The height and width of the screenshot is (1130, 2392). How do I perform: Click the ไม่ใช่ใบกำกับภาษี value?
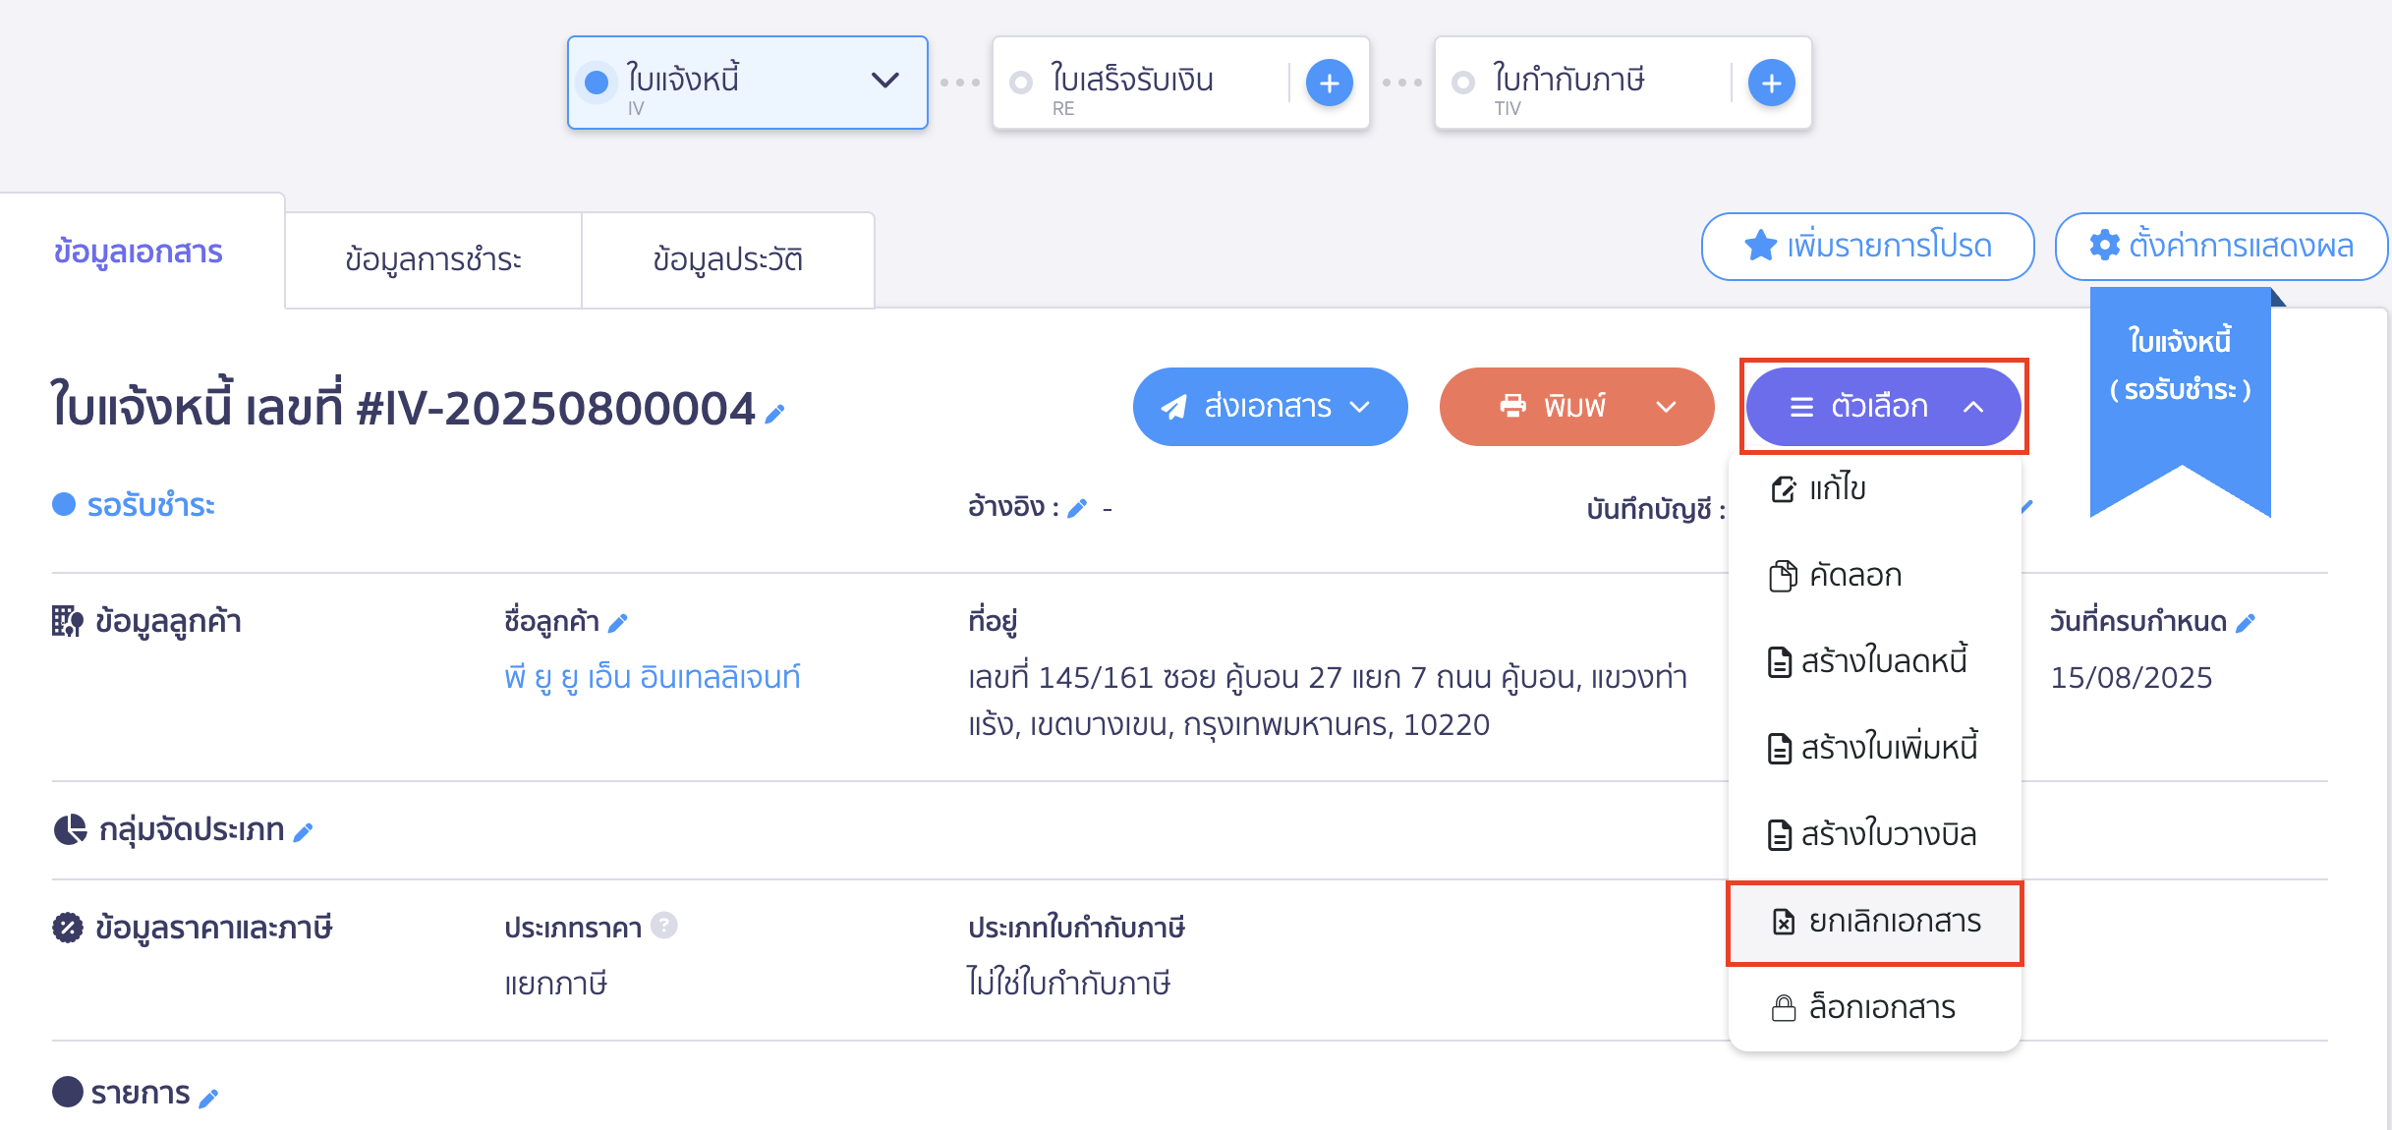tap(1069, 983)
